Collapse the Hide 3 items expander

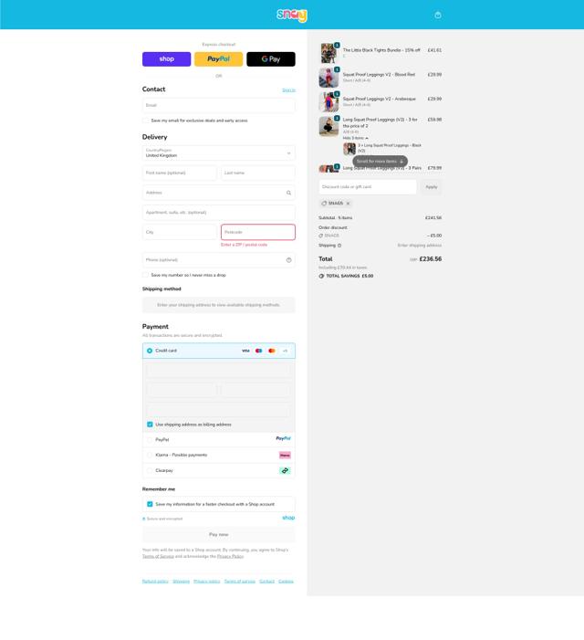click(355, 138)
